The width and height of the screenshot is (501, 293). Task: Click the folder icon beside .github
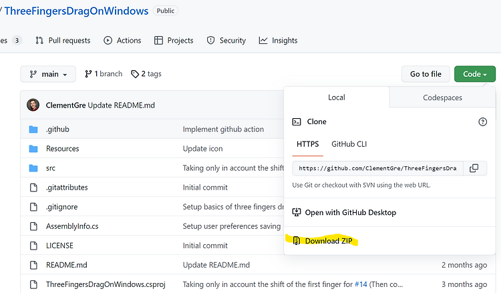point(33,129)
